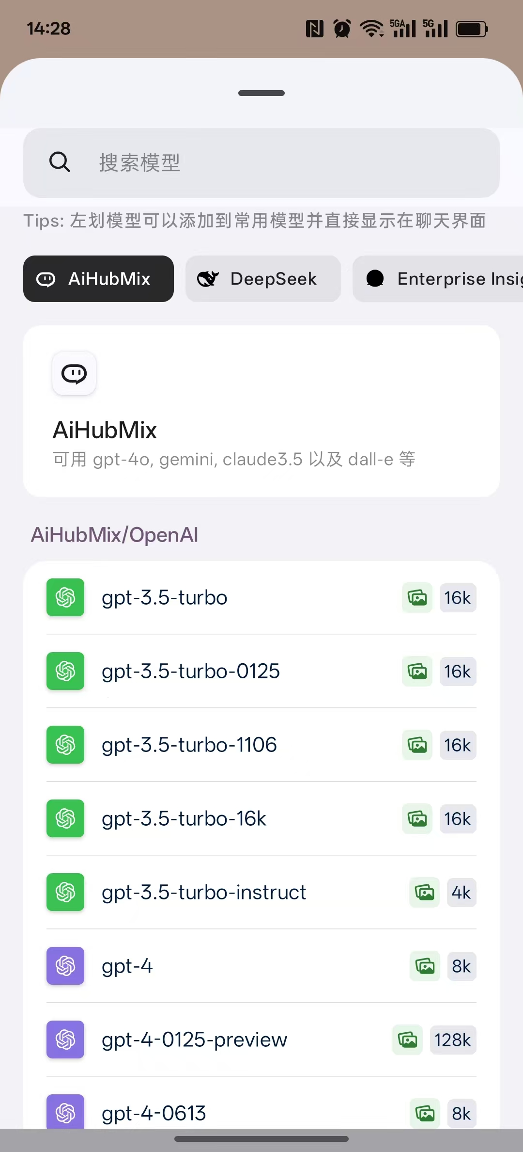Tap the OpenAI icon beside gpt-3.5-turbo-instruct
This screenshot has width=523, height=1152.
(x=65, y=892)
